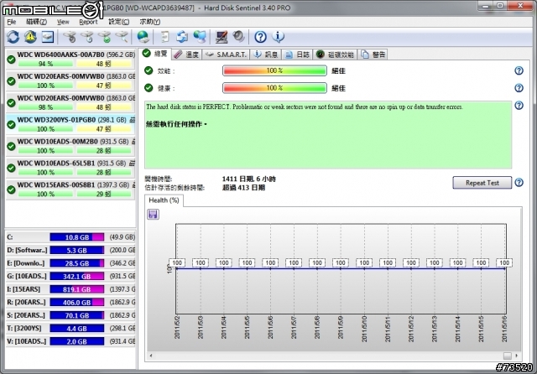Click the 超過 413 日期 estimated lifetime value

pos(243,188)
